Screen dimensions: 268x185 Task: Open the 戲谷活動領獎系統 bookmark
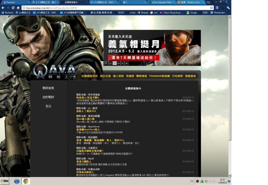(100, 13)
